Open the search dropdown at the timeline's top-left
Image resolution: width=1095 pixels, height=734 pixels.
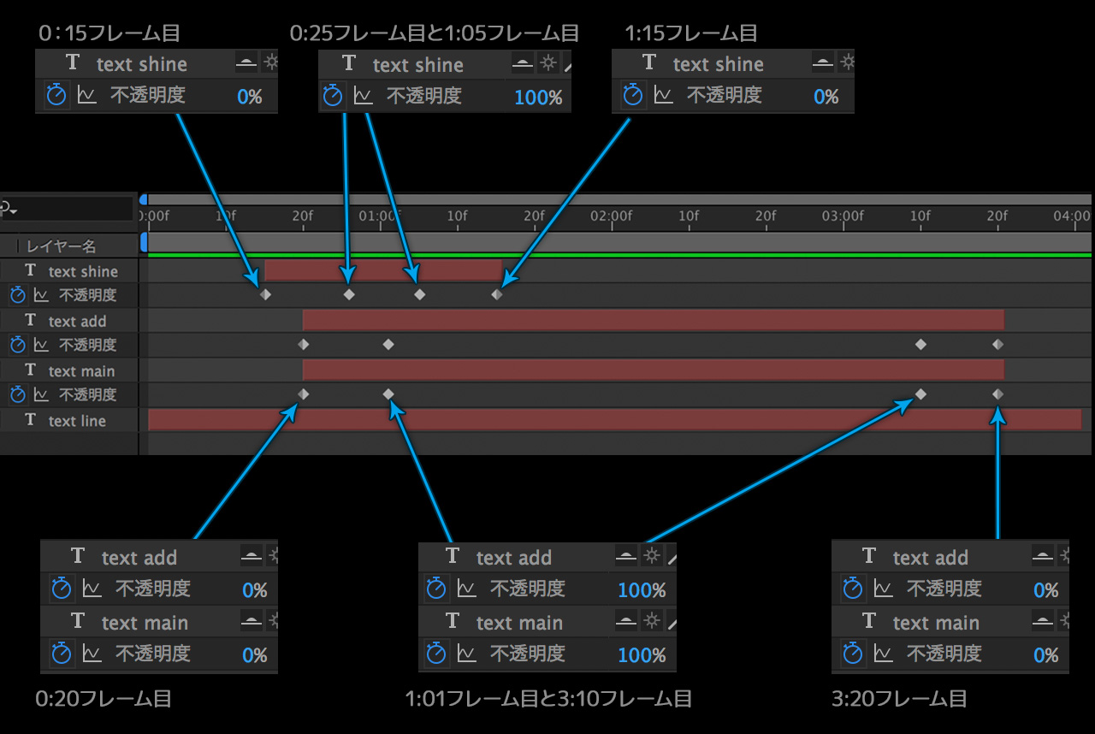pos(7,208)
